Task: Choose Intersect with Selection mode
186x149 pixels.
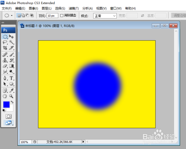Action: 32,16
